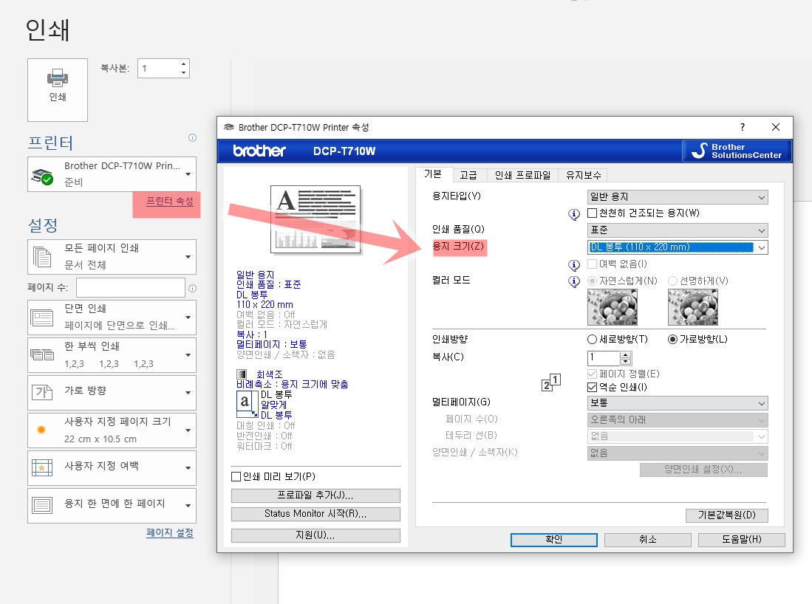
Task: Click the Brother SolutionsCenter button
Action: pos(737,151)
